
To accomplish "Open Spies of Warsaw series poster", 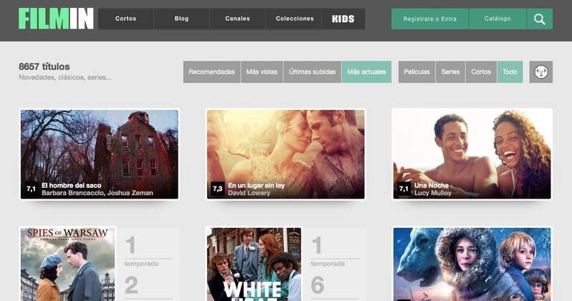I will (67, 264).
